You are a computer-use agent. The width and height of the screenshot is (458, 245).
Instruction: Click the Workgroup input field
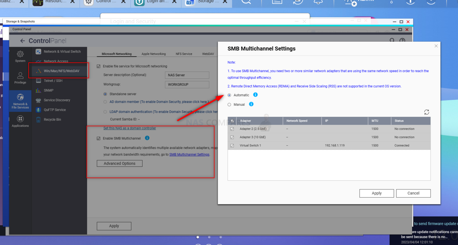pyautogui.click(x=187, y=84)
